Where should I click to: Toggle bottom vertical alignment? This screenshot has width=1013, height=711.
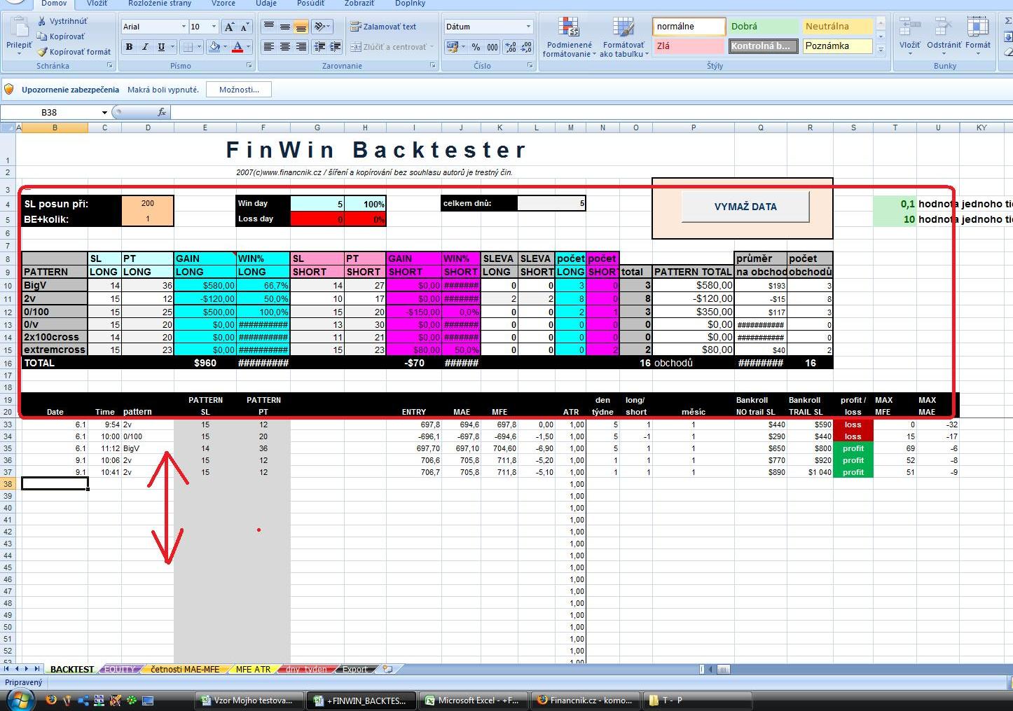(x=301, y=27)
